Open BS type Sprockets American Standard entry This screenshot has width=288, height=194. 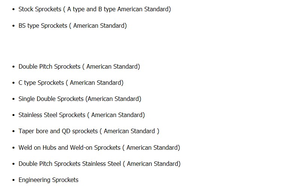72,26
